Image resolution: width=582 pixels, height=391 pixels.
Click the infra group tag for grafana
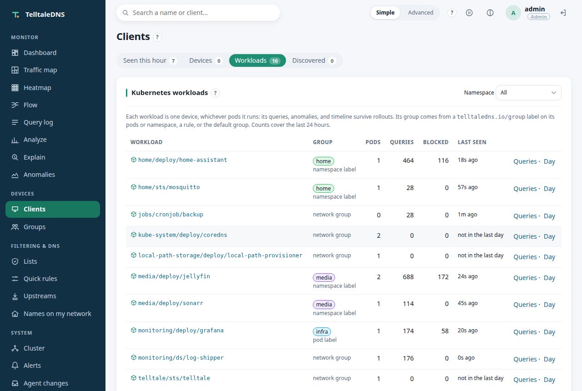click(x=322, y=331)
